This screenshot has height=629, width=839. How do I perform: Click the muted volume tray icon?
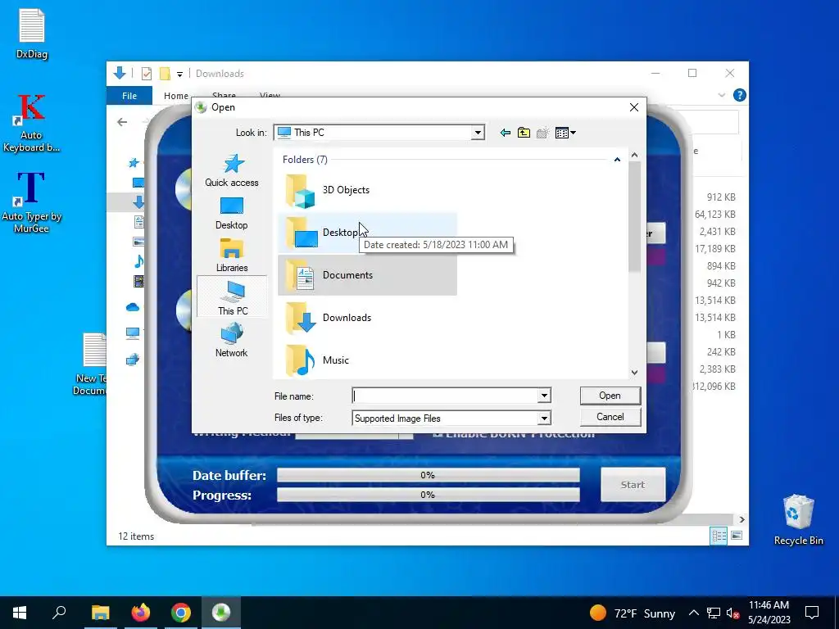[732, 613]
